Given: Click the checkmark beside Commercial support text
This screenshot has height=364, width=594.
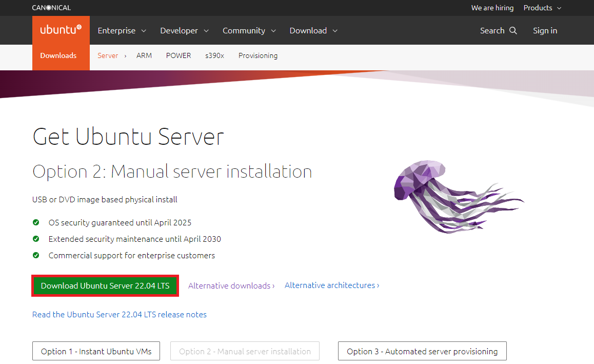Looking at the screenshot, I should (x=36, y=255).
